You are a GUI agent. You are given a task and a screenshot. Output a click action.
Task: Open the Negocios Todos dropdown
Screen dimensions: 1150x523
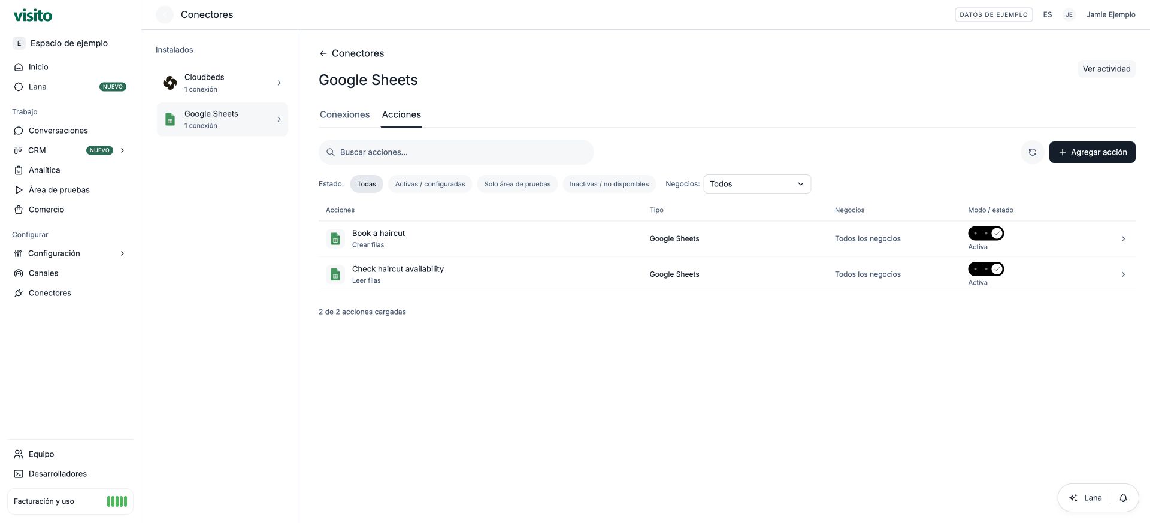[x=757, y=184]
